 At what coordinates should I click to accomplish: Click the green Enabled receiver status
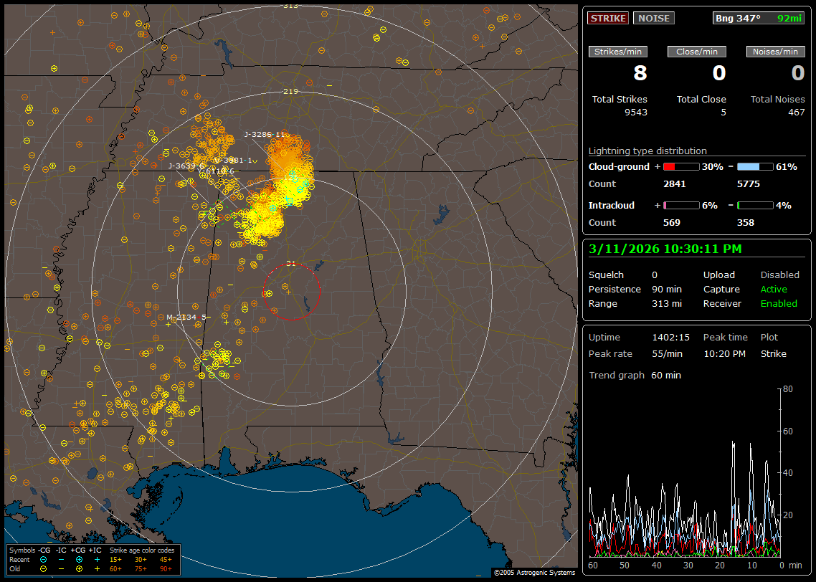click(779, 303)
